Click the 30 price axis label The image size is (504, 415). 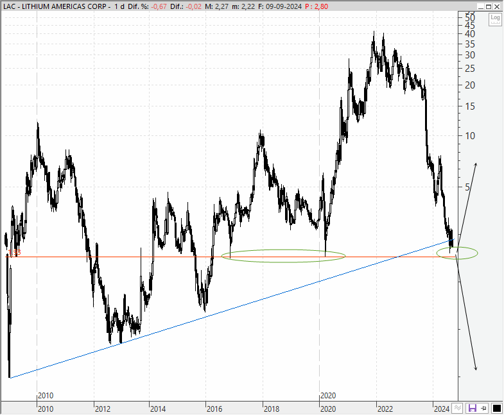click(470, 55)
